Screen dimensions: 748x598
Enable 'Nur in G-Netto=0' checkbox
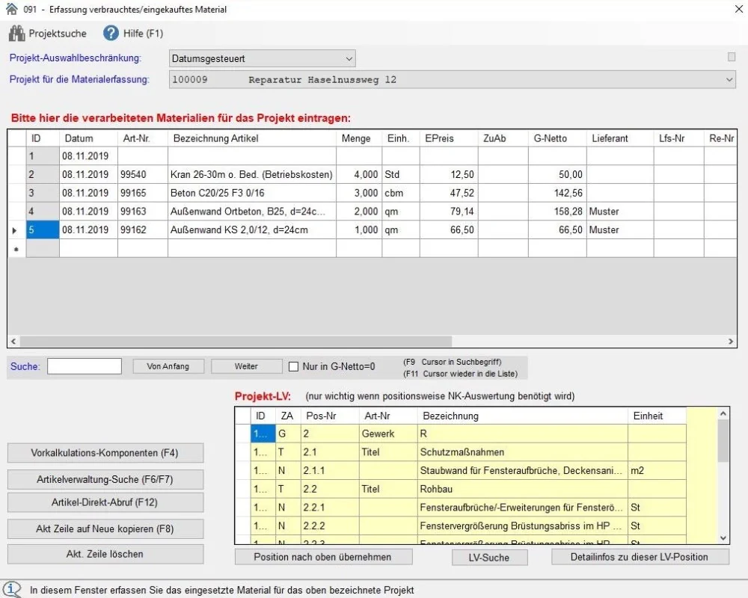(294, 366)
